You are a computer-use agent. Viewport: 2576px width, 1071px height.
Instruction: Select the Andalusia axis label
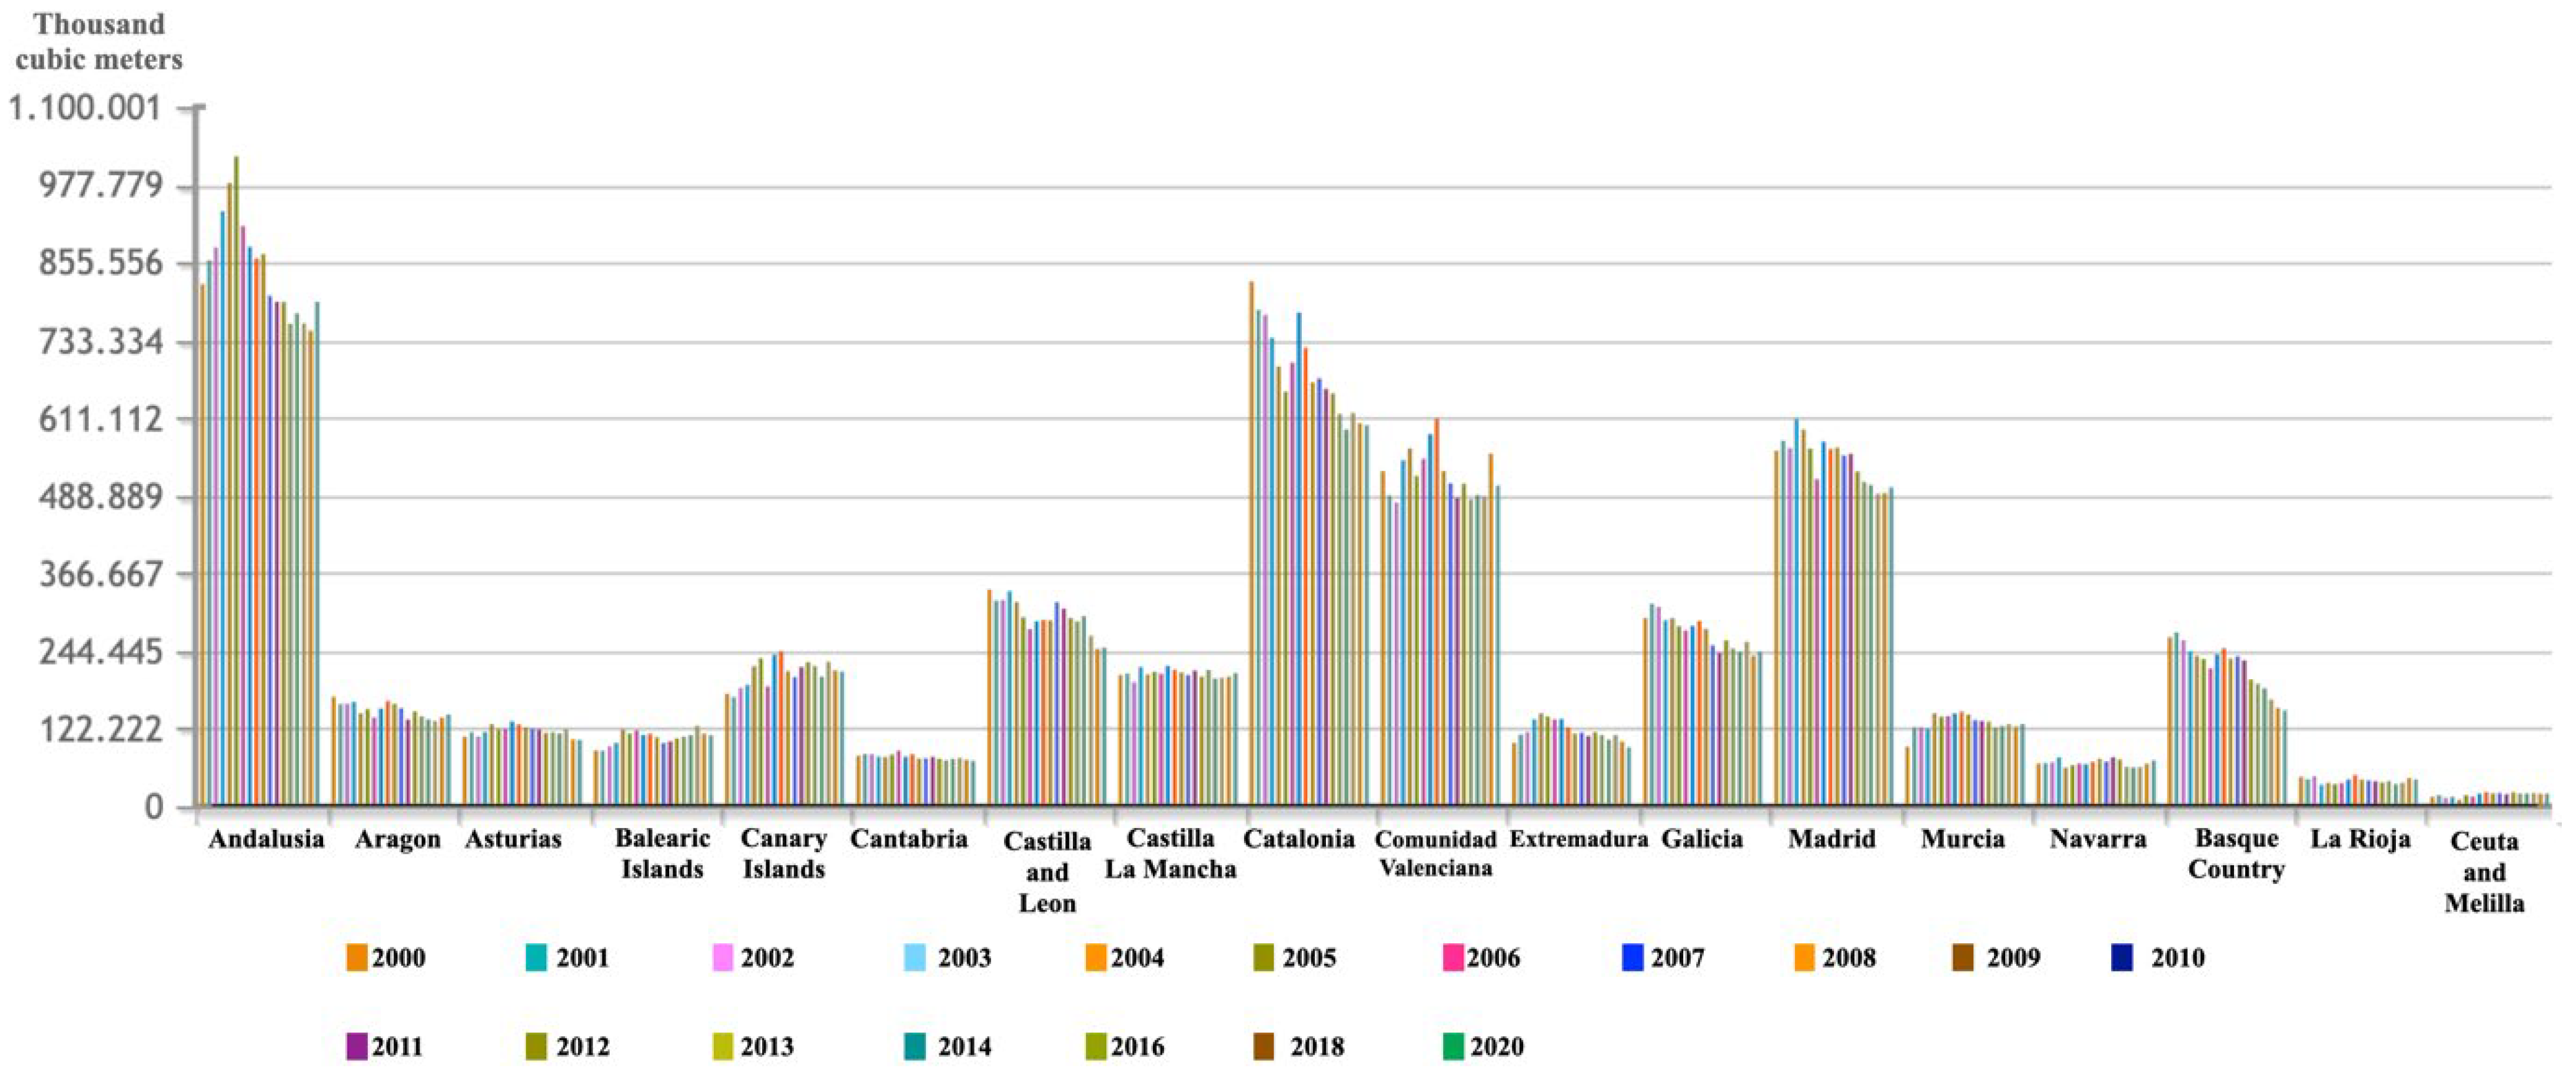(266, 838)
